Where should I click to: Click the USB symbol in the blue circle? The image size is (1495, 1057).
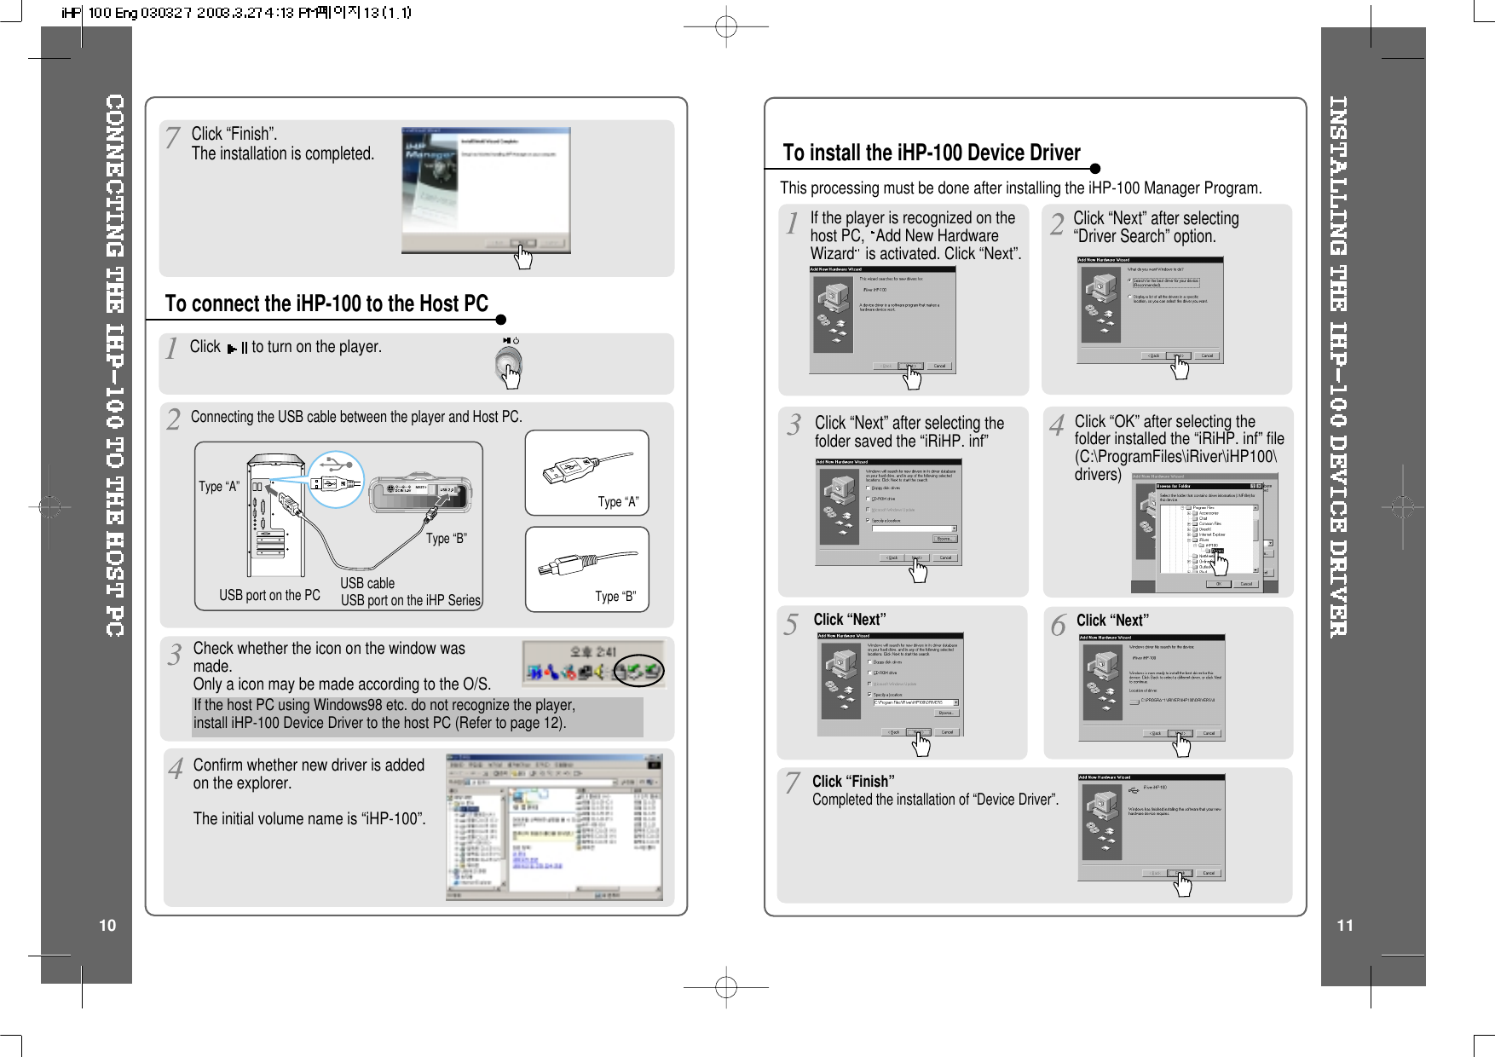(338, 465)
